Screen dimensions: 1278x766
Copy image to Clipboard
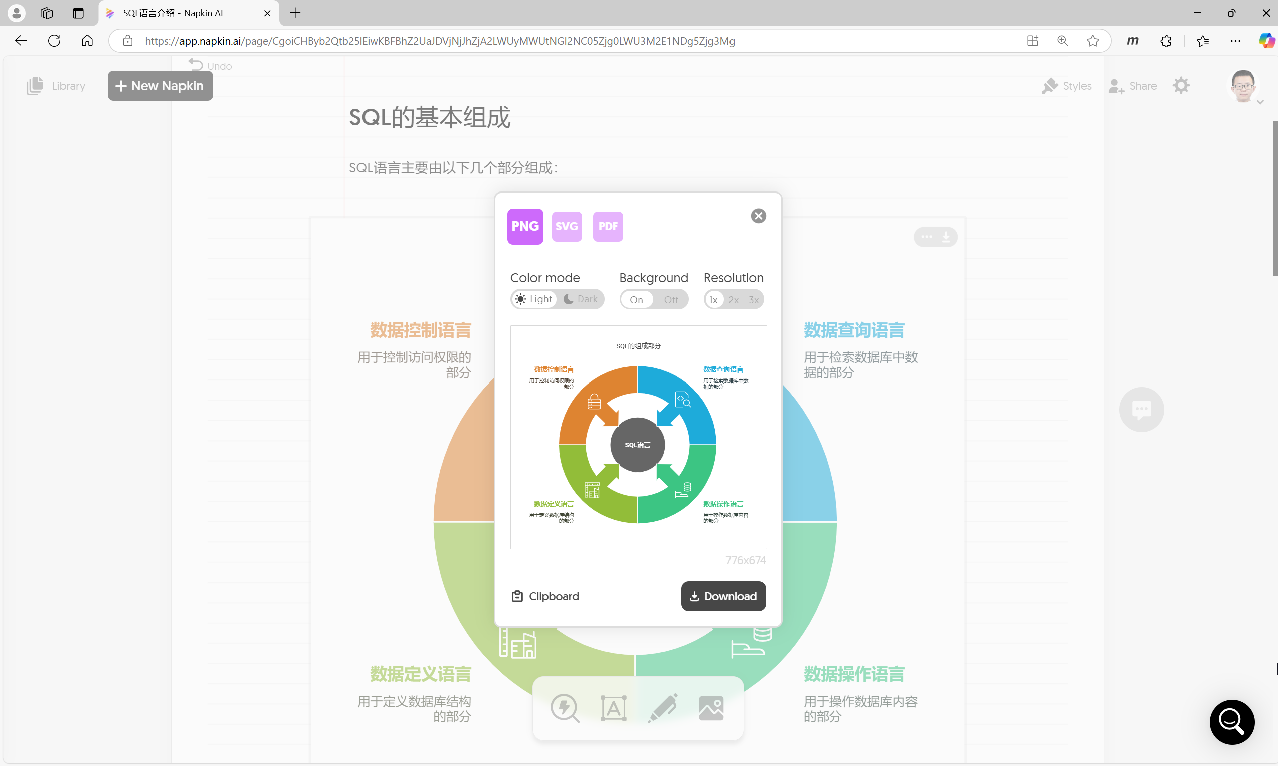pyautogui.click(x=545, y=596)
